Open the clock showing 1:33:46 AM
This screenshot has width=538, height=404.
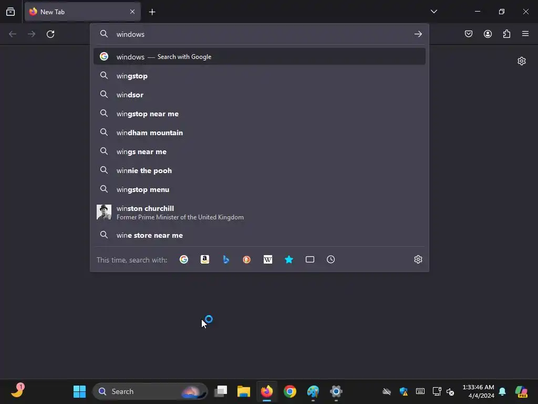click(x=478, y=391)
